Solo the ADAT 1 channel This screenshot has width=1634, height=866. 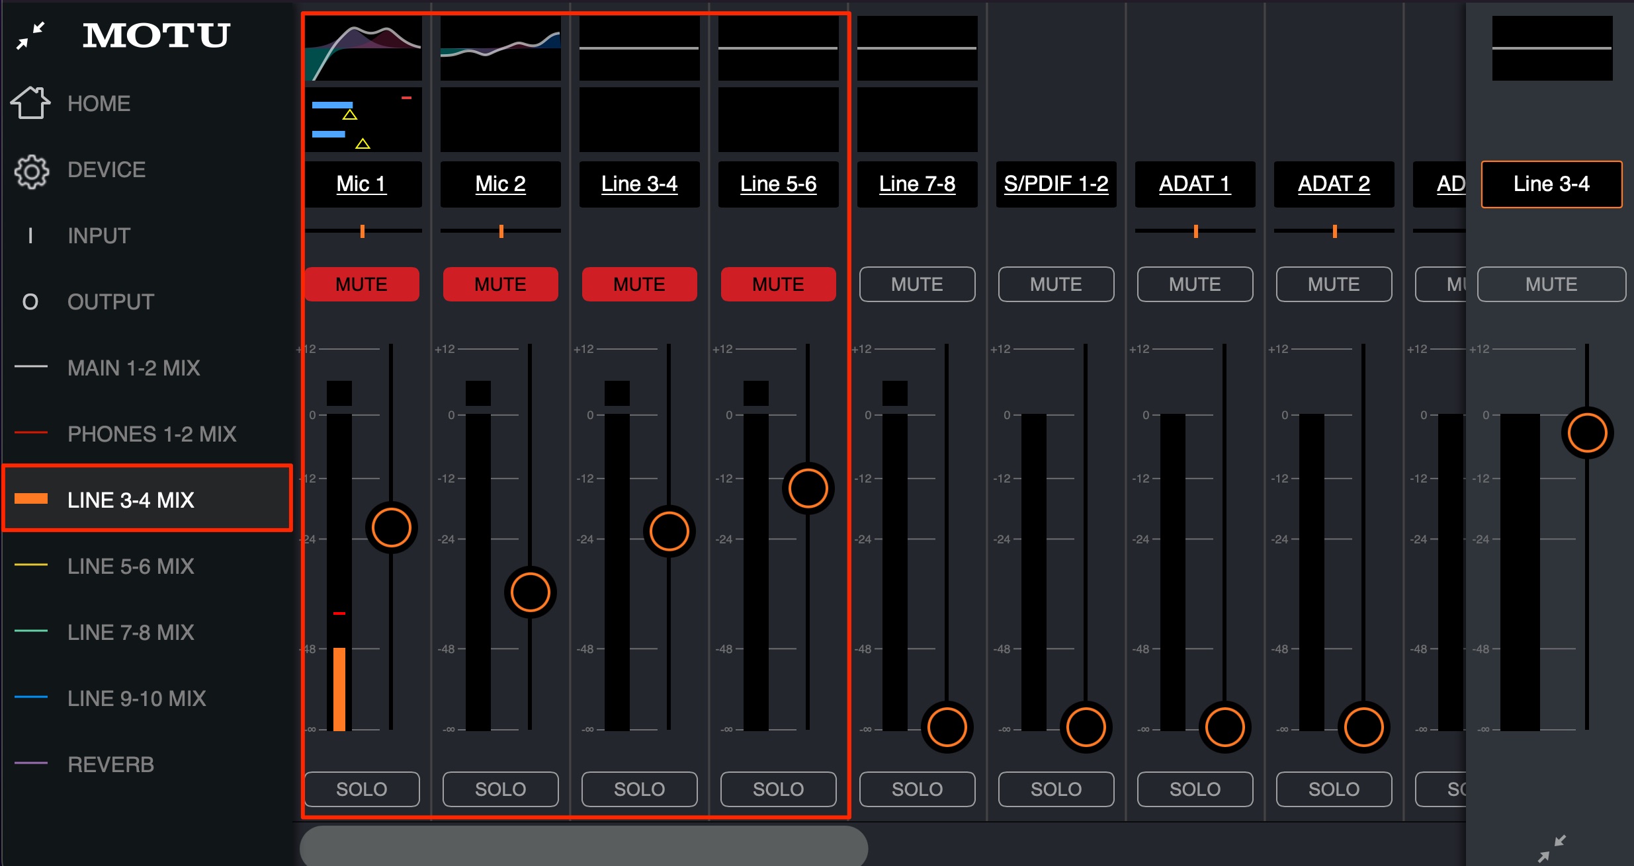click(x=1195, y=789)
